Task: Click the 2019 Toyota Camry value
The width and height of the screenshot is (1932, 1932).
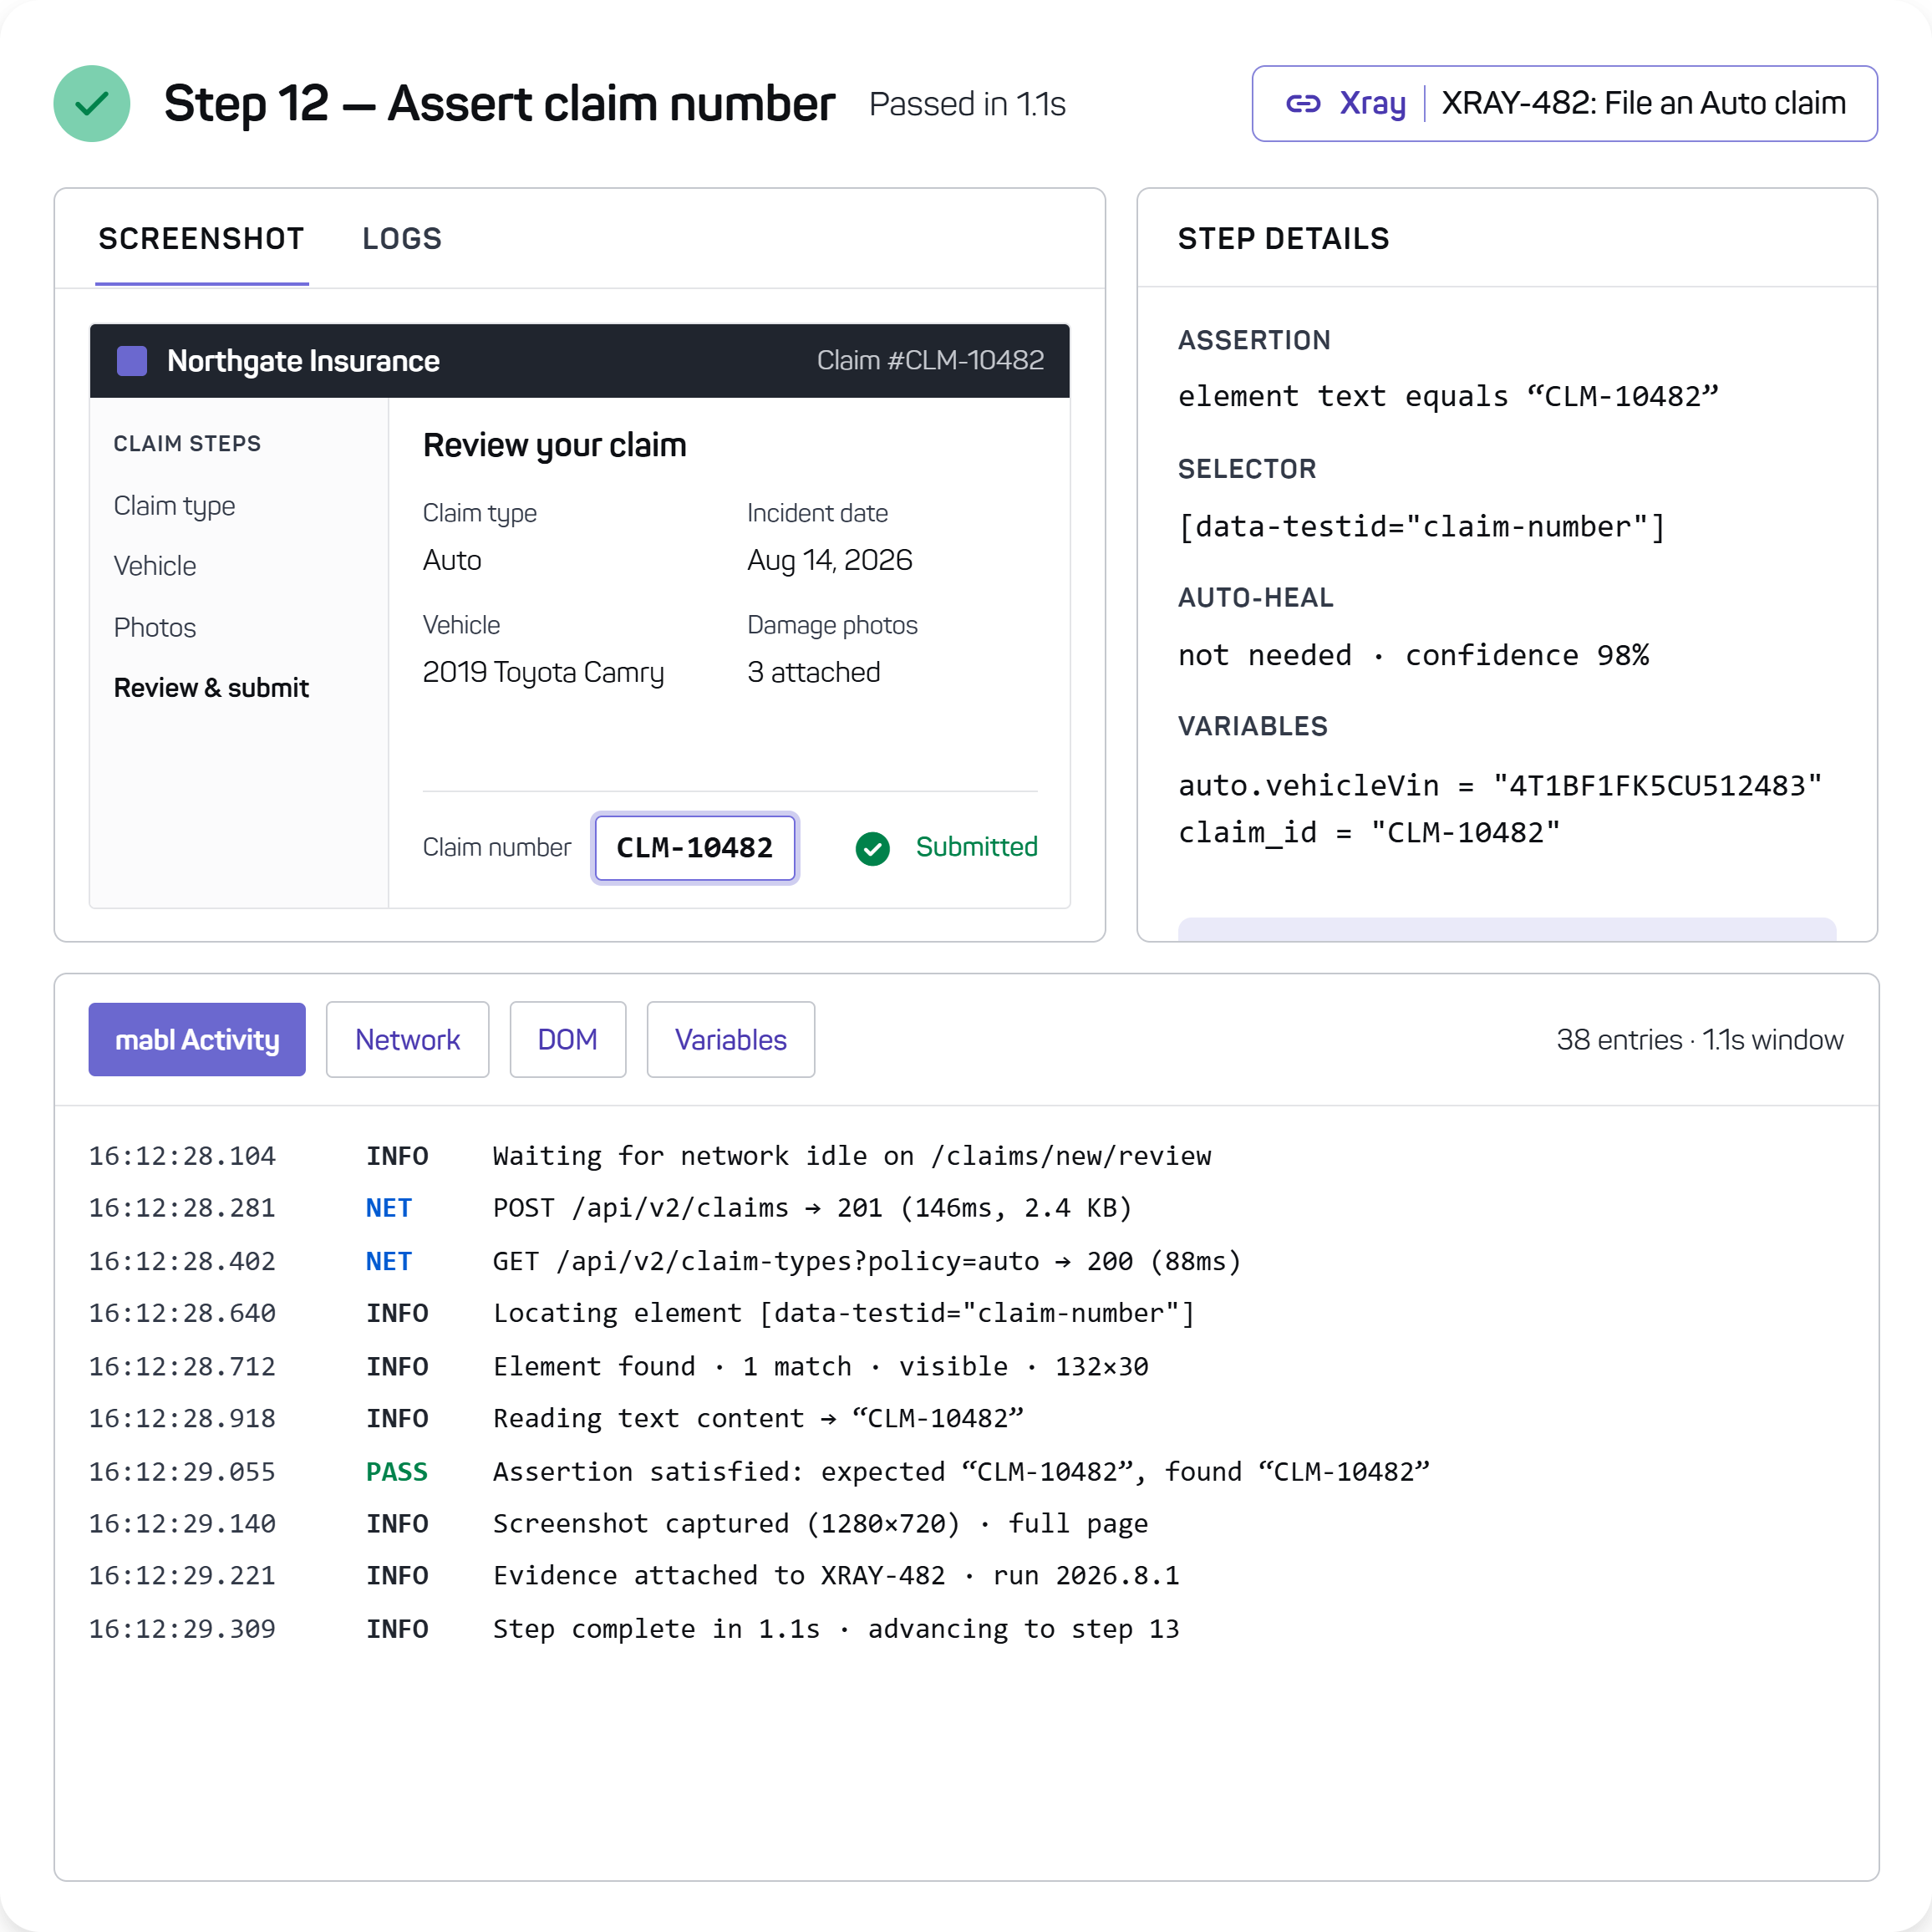Action: pos(543,672)
